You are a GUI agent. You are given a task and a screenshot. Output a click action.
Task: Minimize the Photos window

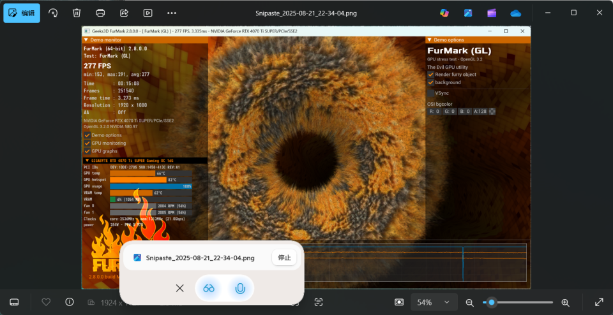tap(548, 13)
